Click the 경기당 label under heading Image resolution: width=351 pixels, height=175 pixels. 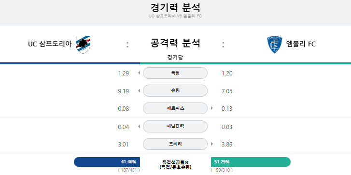click(x=175, y=58)
